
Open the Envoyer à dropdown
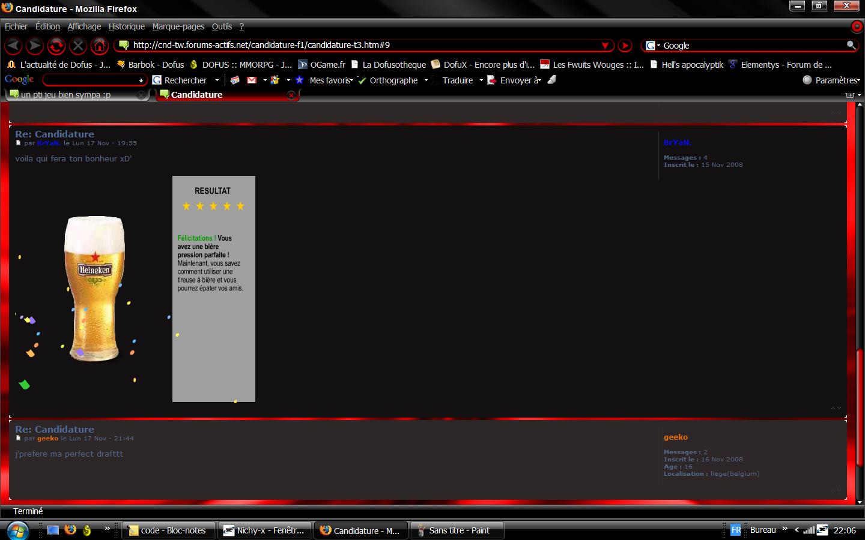pos(520,80)
